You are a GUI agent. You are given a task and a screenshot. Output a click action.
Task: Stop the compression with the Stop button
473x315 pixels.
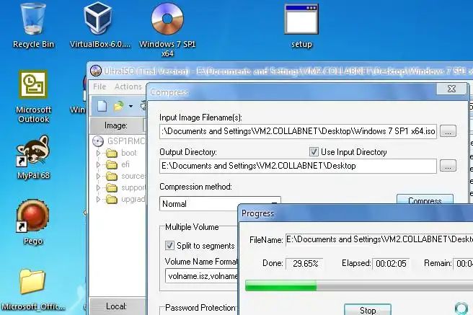(x=368, y=309)
